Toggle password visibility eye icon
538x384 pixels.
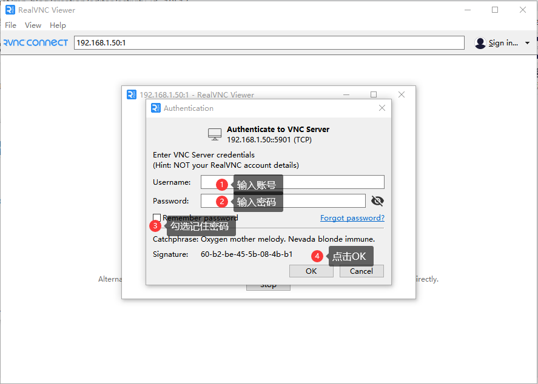pos(377,200)
